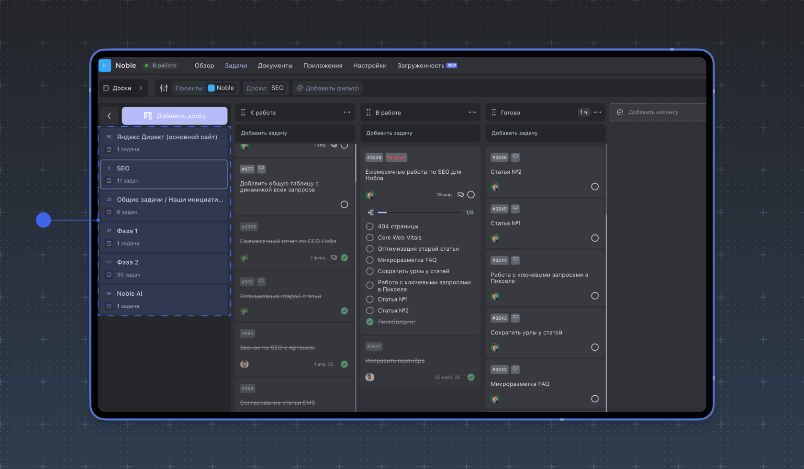
Task: Click the subtask progress bar in #3238
Action: tap(420, 212)
